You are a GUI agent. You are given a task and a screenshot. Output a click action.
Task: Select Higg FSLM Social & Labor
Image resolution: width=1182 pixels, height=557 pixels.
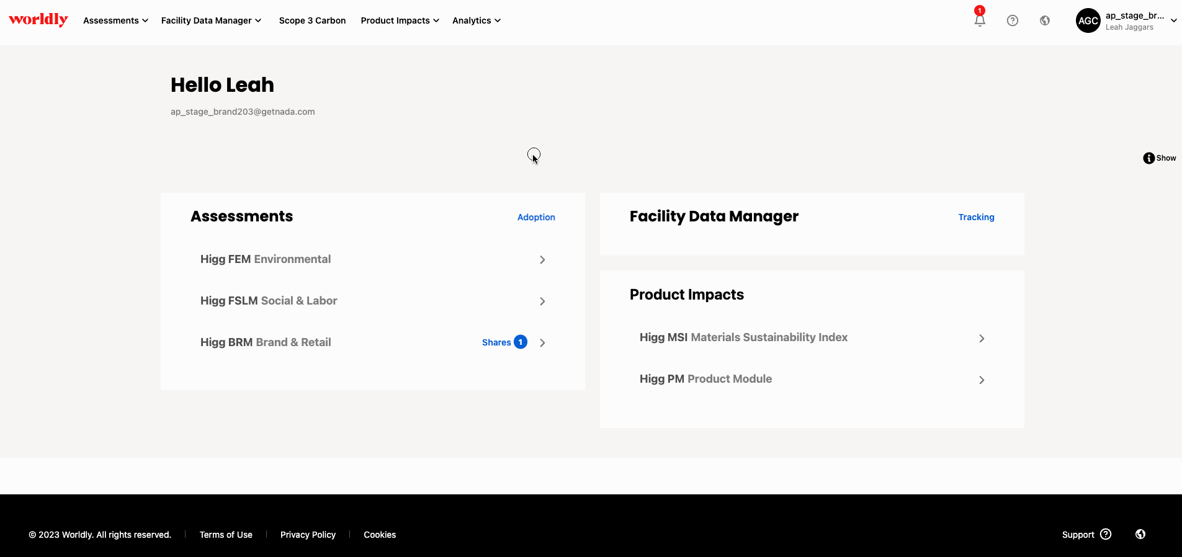pyautogui.click(x=269, y=301)
